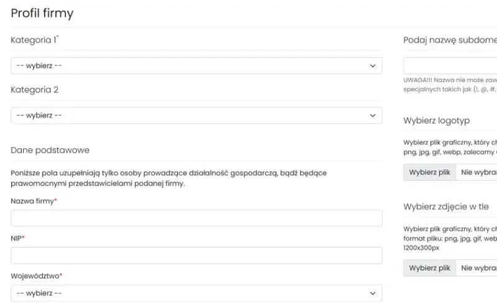Viewport: 497px width, 304px height.
Task: Click the chevron arrow in Województwo field
Action: (373, 293)
